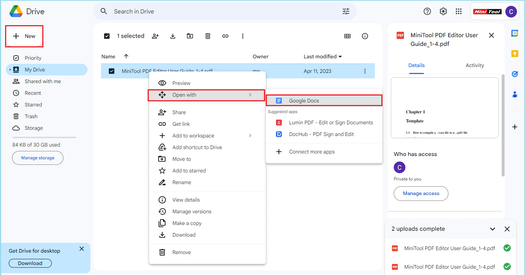Open Trash in sidebar
Viewport: 525px width, 276px height.
click(47, 116)
